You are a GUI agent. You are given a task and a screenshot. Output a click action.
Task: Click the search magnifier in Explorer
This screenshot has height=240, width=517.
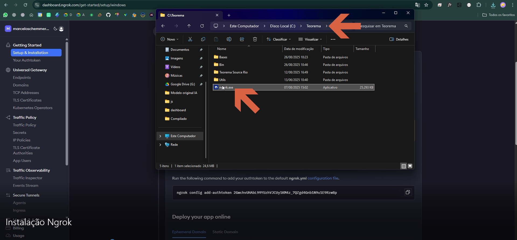406,26
